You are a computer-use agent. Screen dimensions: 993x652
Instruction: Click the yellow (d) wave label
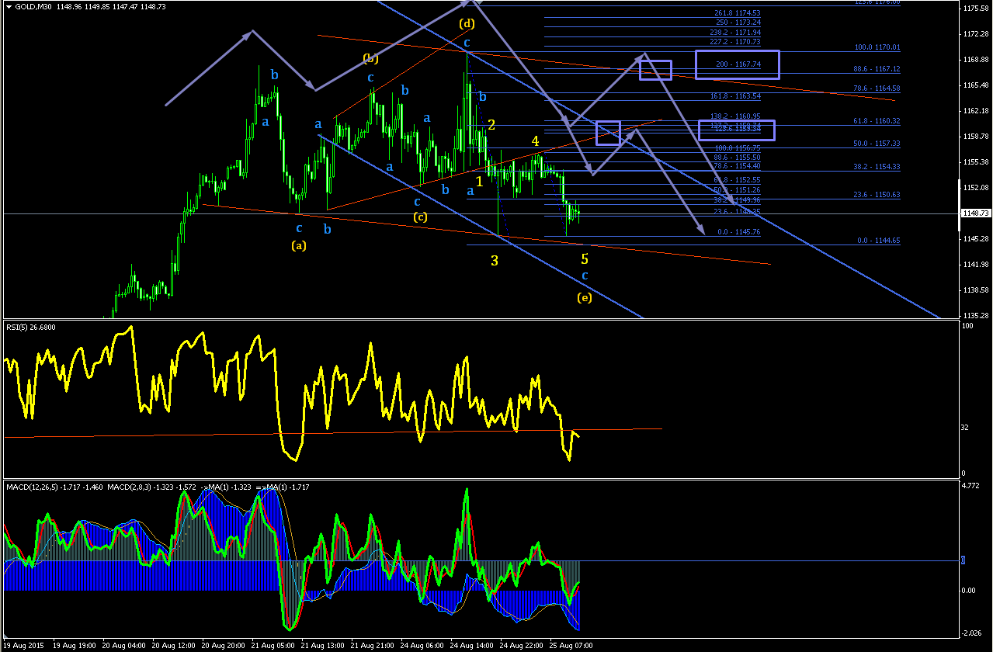(x=467, y=23)
